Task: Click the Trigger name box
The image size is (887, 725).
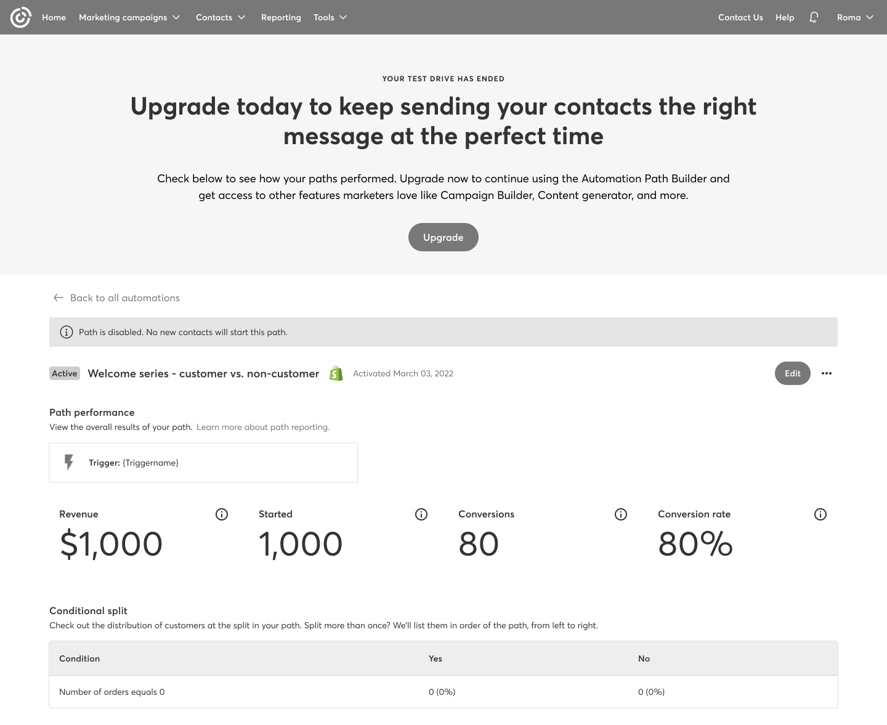Action: click(203, 463)
